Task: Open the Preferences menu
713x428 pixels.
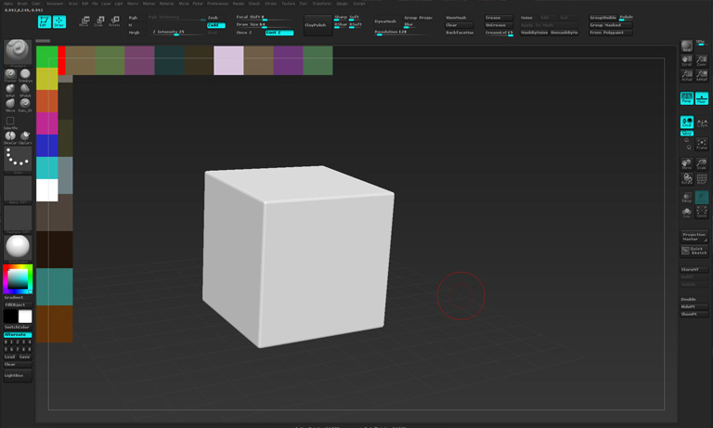Action: coord(217,4)
